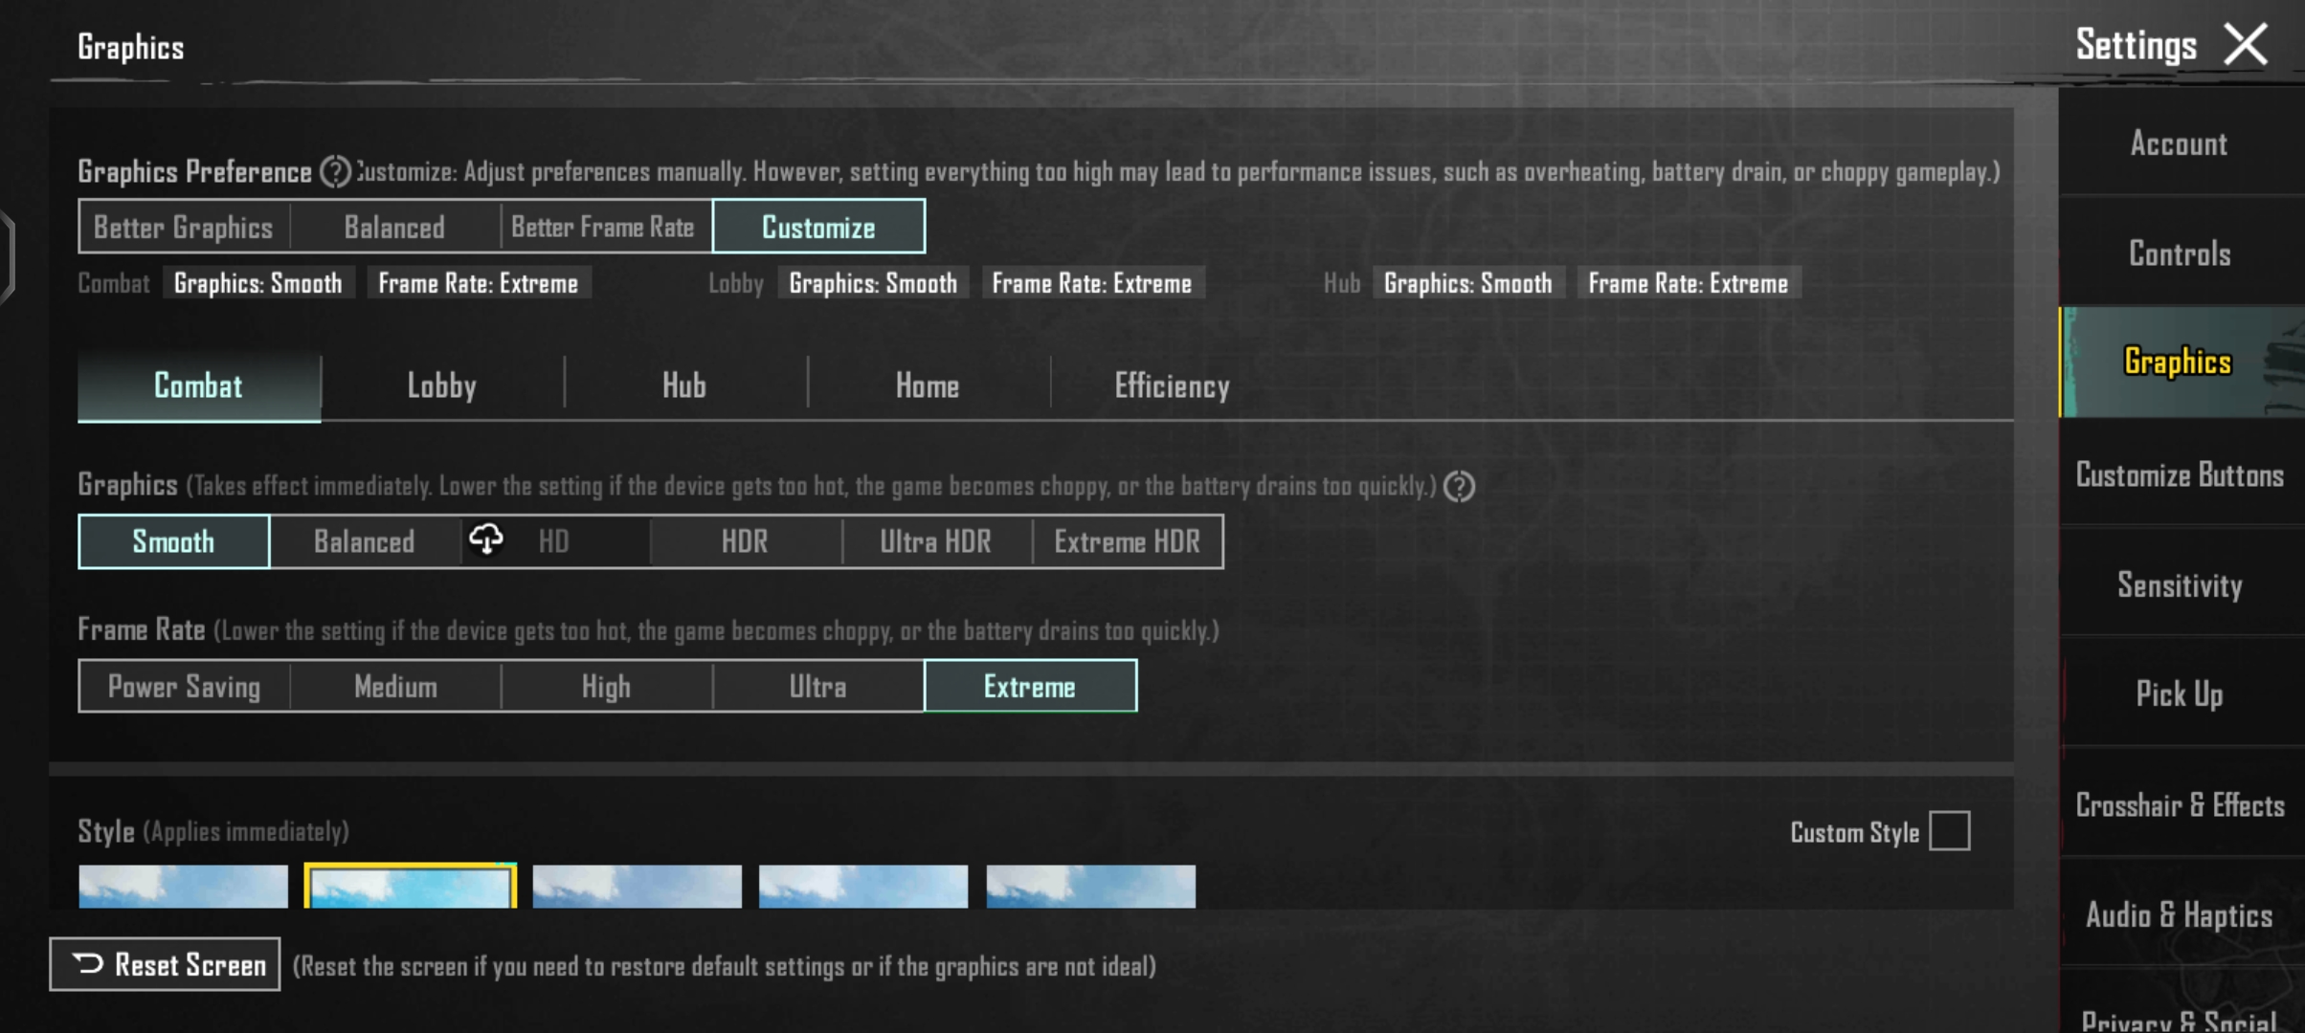Select the first style thumbnail

(x=183, y=886)
